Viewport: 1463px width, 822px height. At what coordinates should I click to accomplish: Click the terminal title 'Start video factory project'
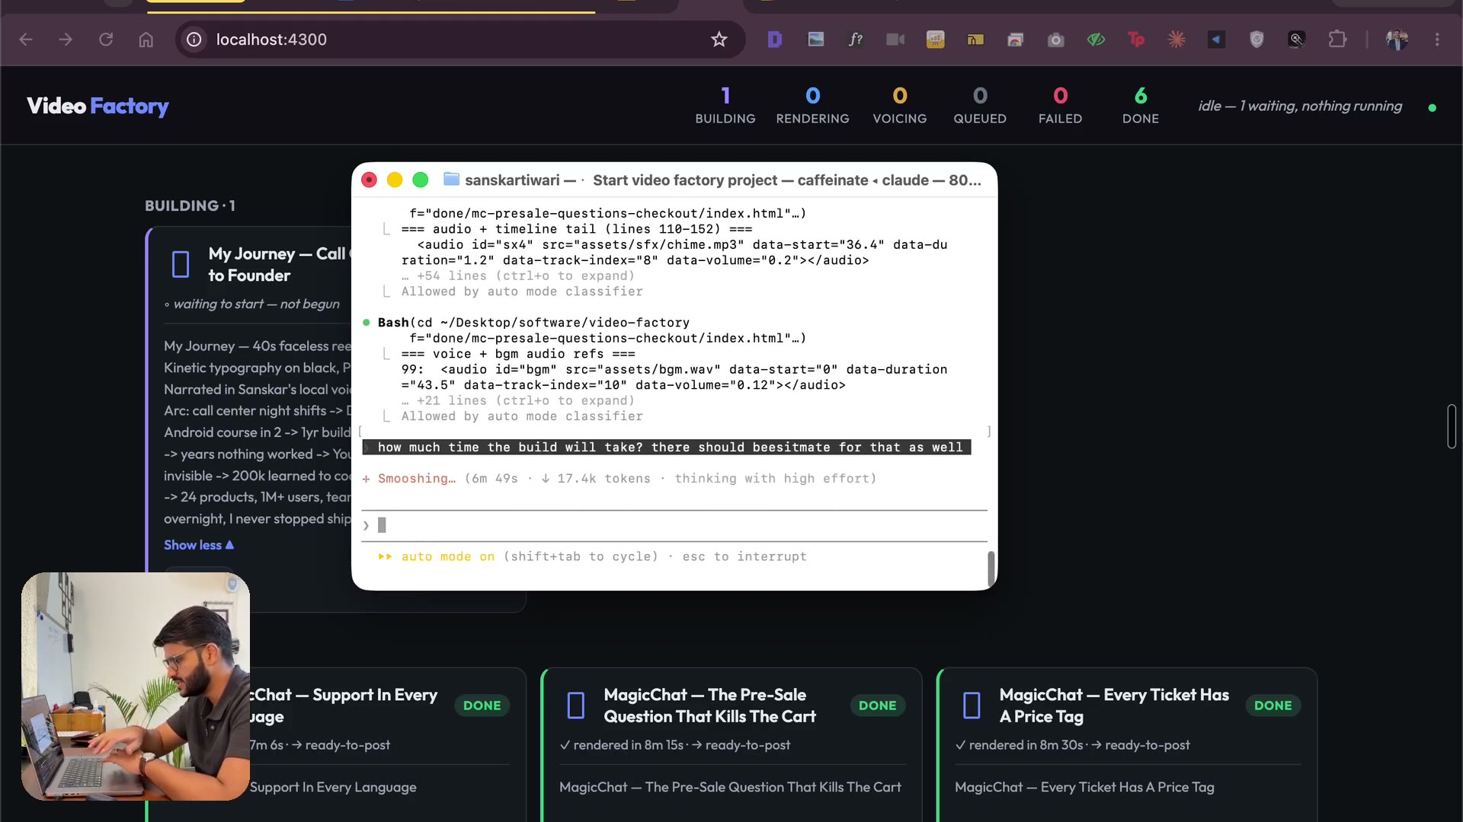tap(685, 180)
